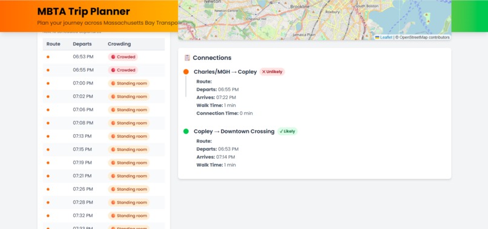
Task: Click route dot for 07:19 PM departure
Action: 48,163
